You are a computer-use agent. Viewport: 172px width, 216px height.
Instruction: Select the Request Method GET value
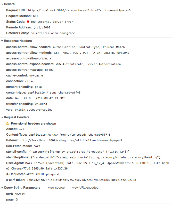pos(35,16)
